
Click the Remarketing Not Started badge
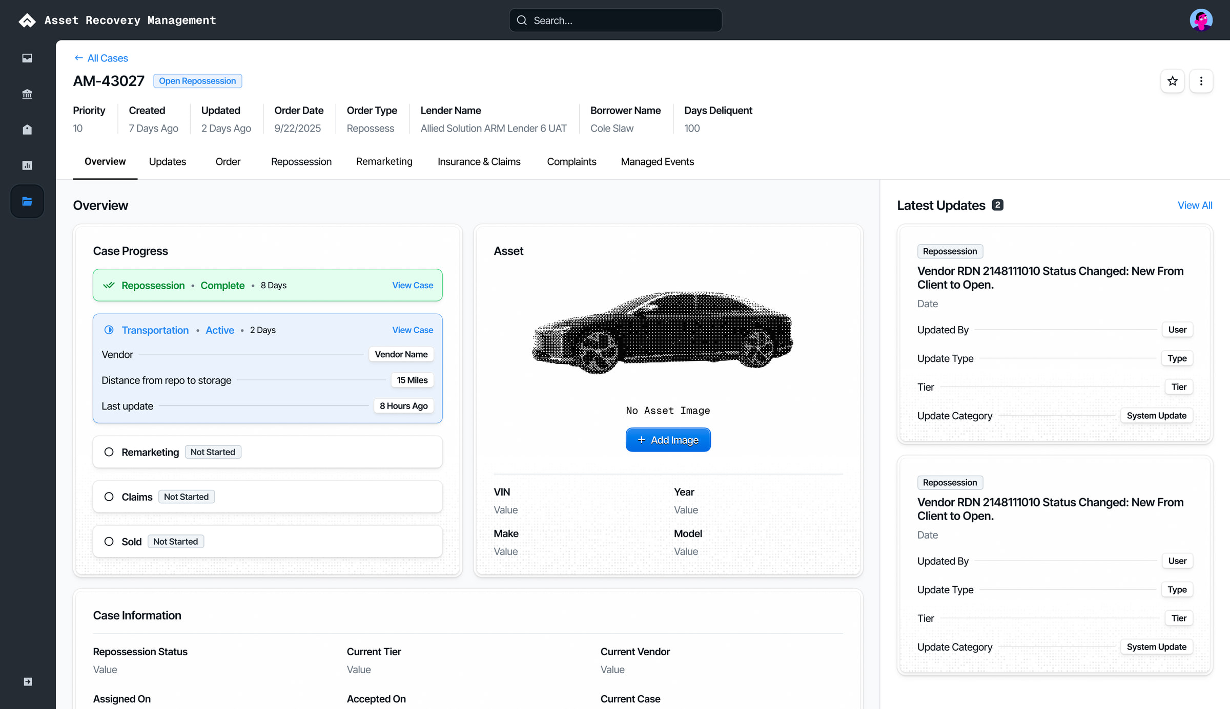point(213,452)
